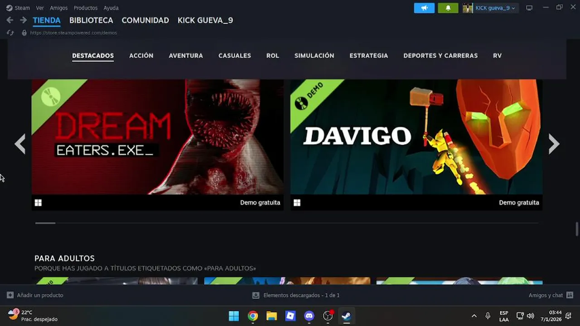580x326 pixels.
Task: Click the microphone tray icon
Action: pos(488,316)
